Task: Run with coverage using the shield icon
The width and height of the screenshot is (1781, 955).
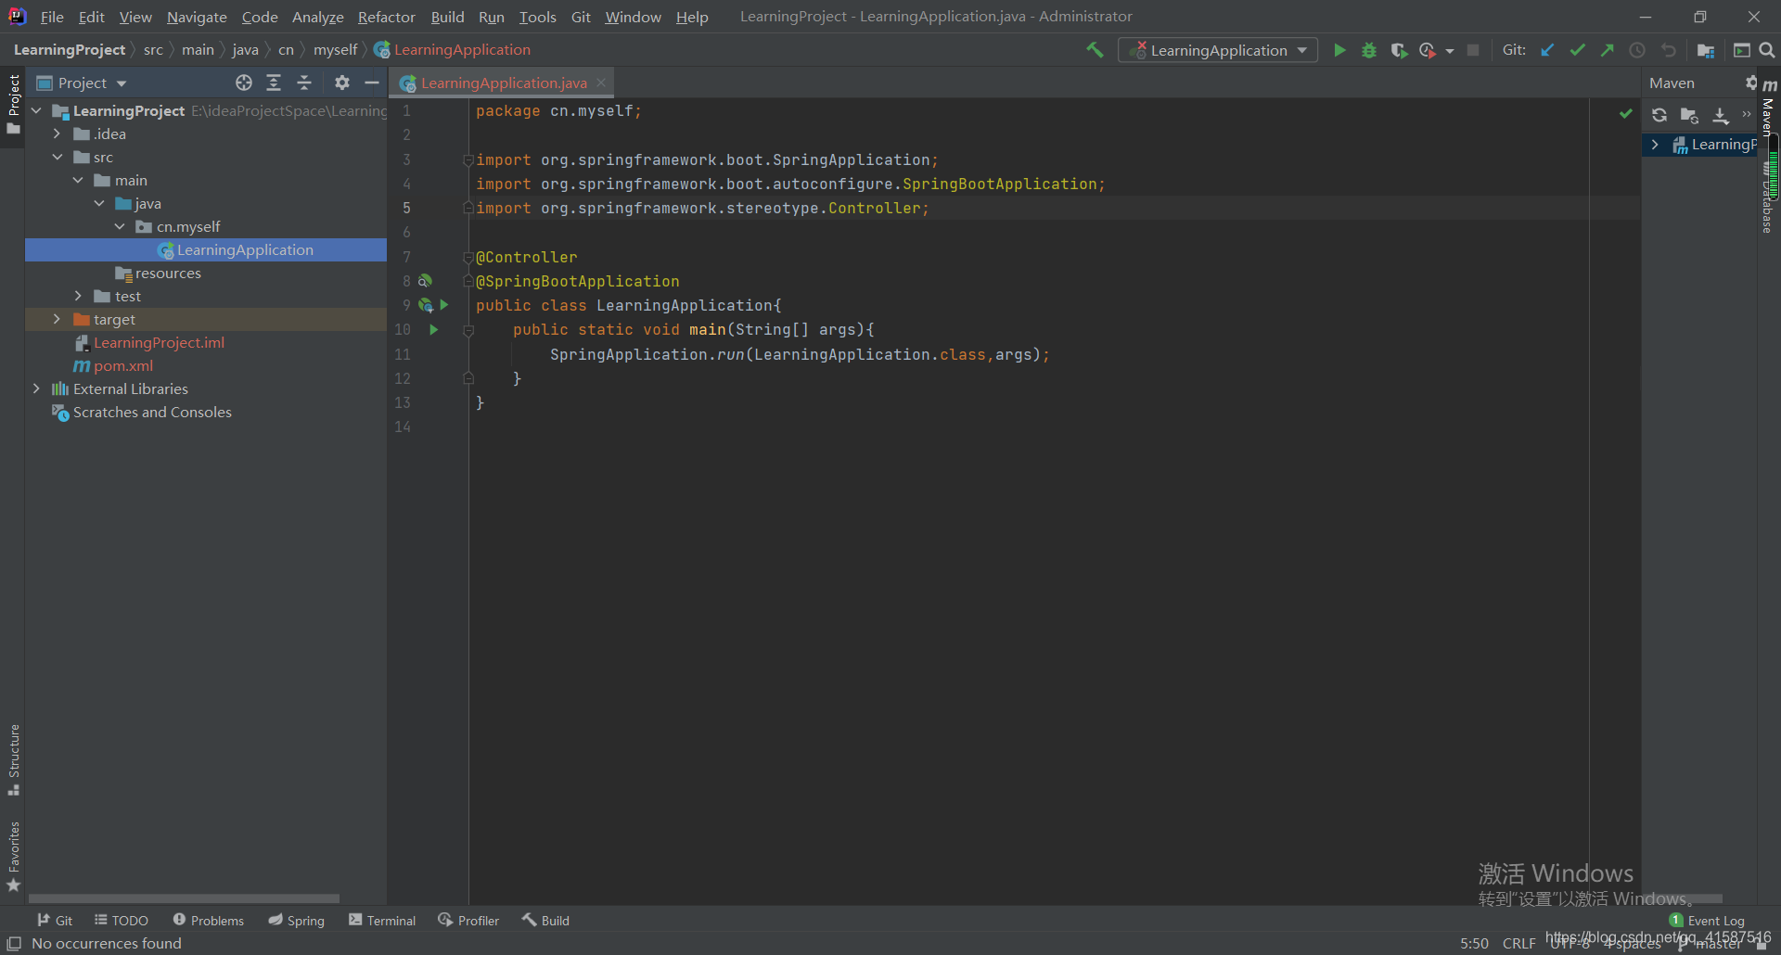Action: [1399, 49]
